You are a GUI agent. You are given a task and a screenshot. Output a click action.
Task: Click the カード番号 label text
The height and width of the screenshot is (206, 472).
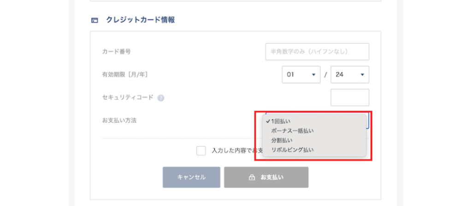116,51
